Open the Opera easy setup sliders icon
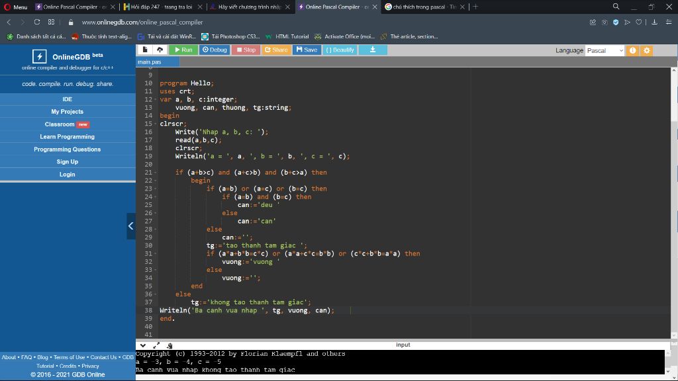 pos(669,22)
